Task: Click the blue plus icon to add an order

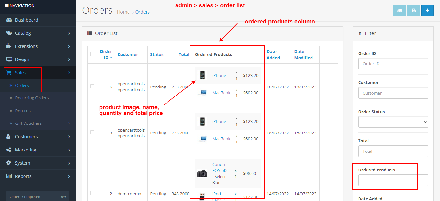Action: [x=427, y=10]
